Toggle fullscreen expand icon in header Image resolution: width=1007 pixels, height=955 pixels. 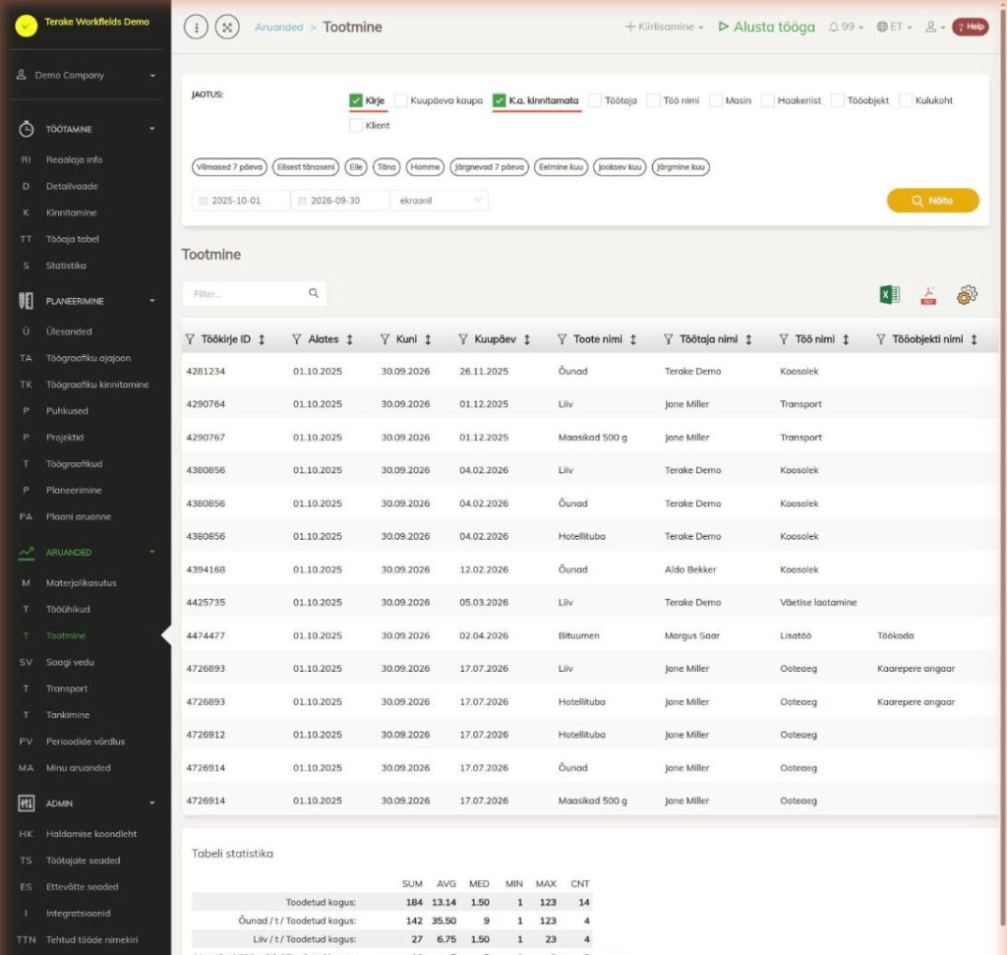click(227, 27)
